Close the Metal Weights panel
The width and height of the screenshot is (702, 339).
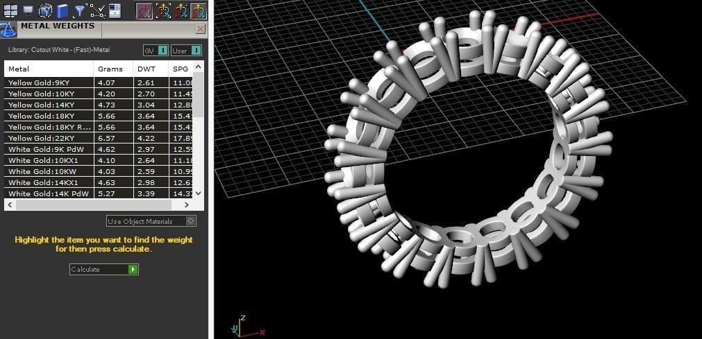coord(200,29)
